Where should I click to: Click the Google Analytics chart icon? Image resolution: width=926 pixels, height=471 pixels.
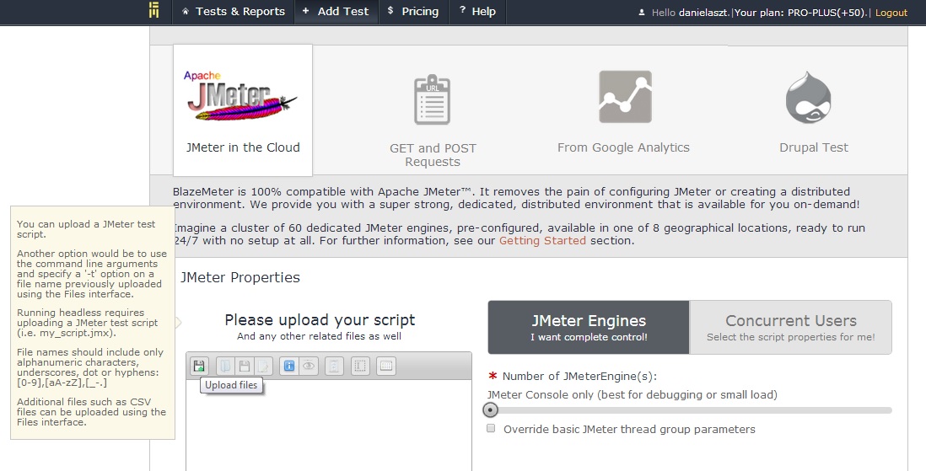point(625,97)
